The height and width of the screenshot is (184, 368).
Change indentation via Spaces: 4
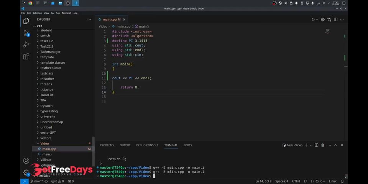282,181
